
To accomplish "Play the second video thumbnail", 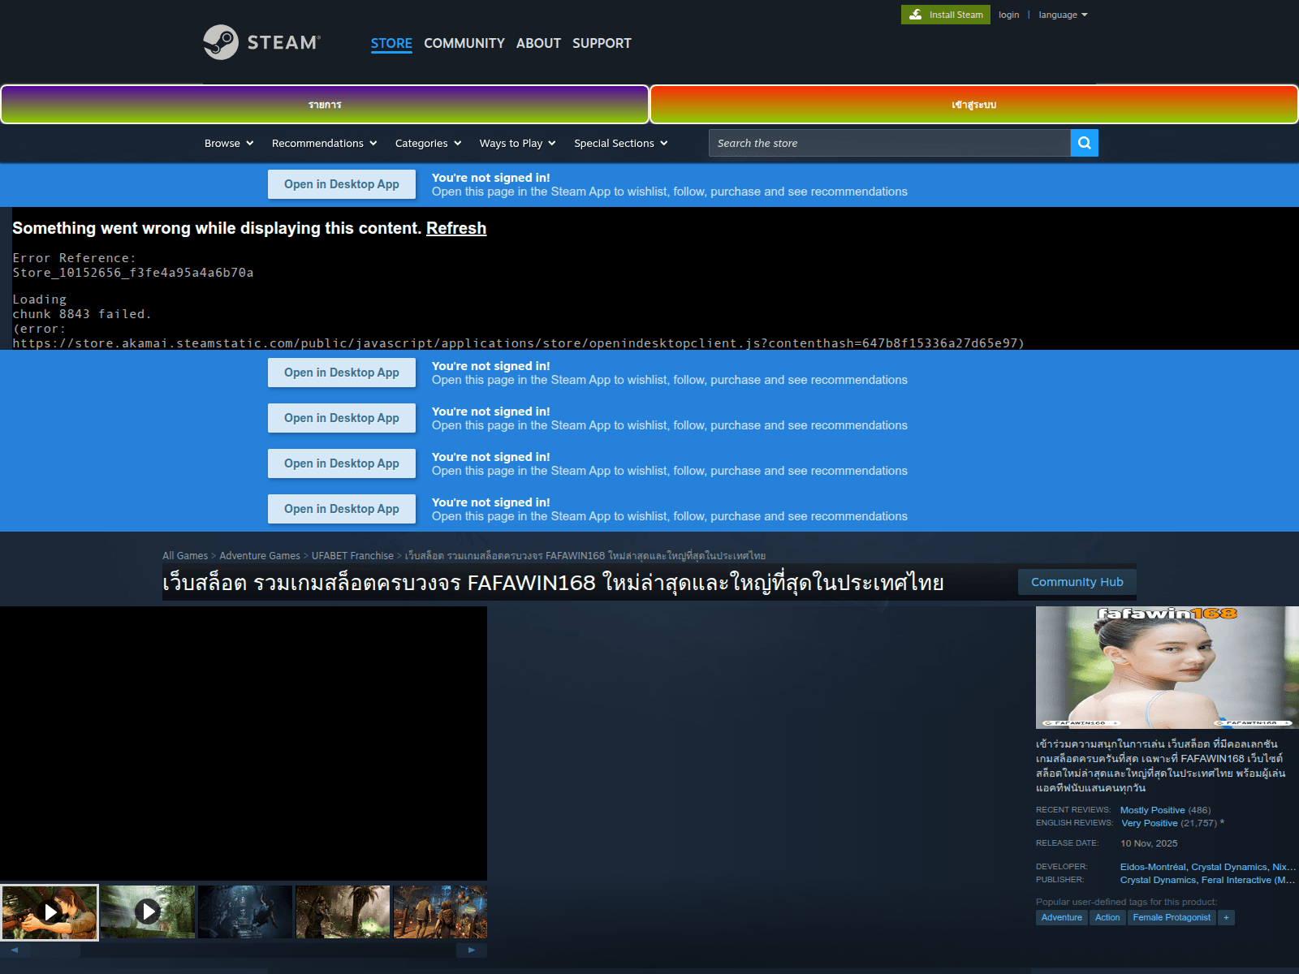I will (147, 912).
